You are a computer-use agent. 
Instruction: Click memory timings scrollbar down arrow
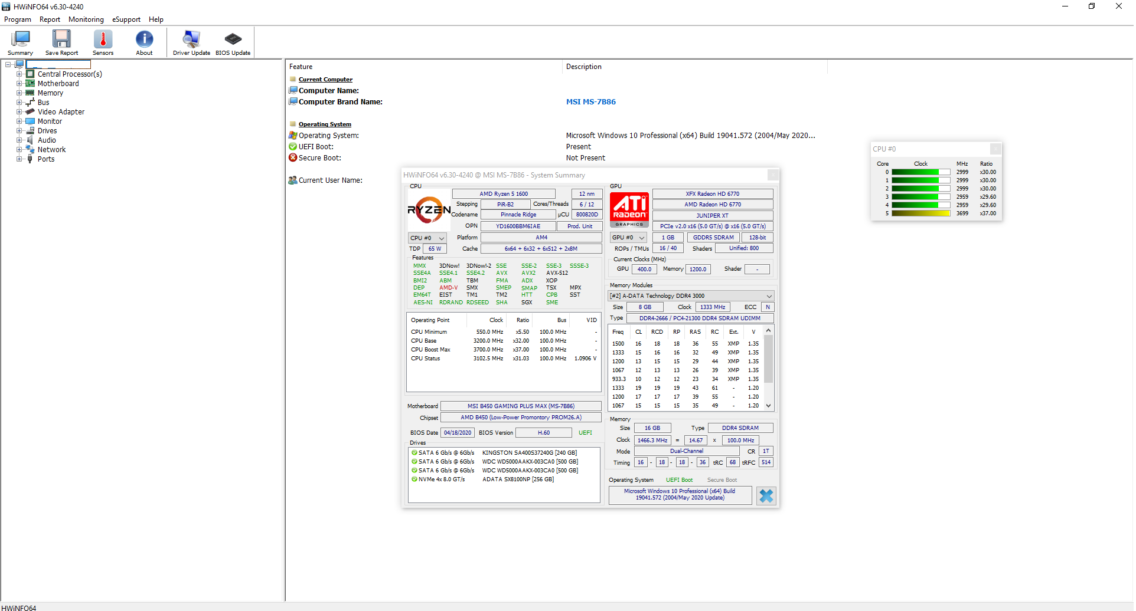(768, 406)
